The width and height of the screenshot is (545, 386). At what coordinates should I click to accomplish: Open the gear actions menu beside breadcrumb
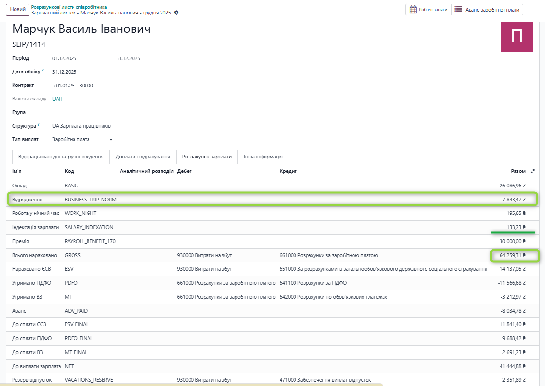(176, 13)
